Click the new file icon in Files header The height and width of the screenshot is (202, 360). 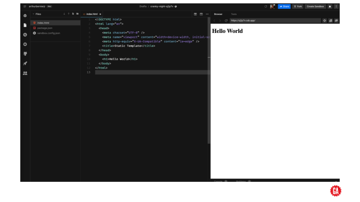coord(73,14)
